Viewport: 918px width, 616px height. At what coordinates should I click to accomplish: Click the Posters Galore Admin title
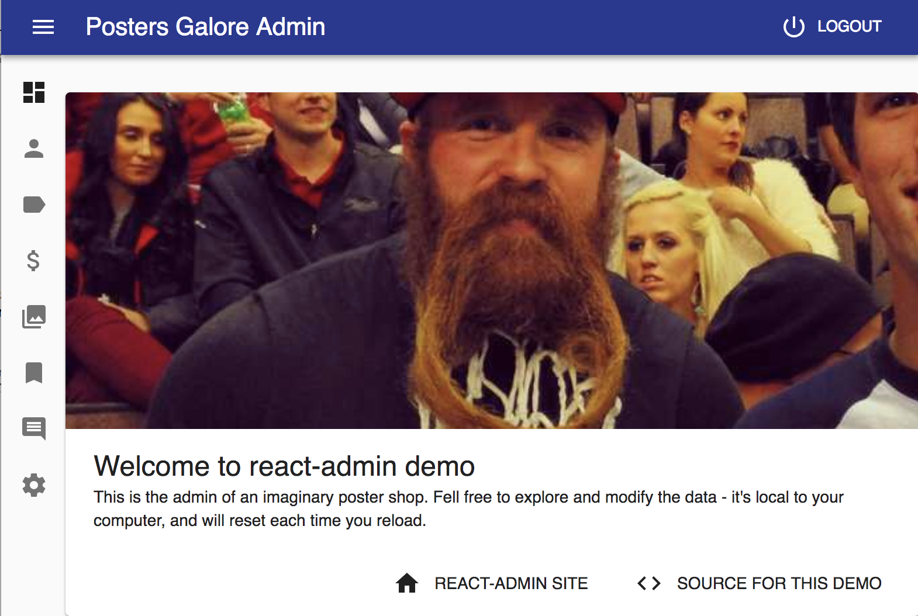pos(205,27)
